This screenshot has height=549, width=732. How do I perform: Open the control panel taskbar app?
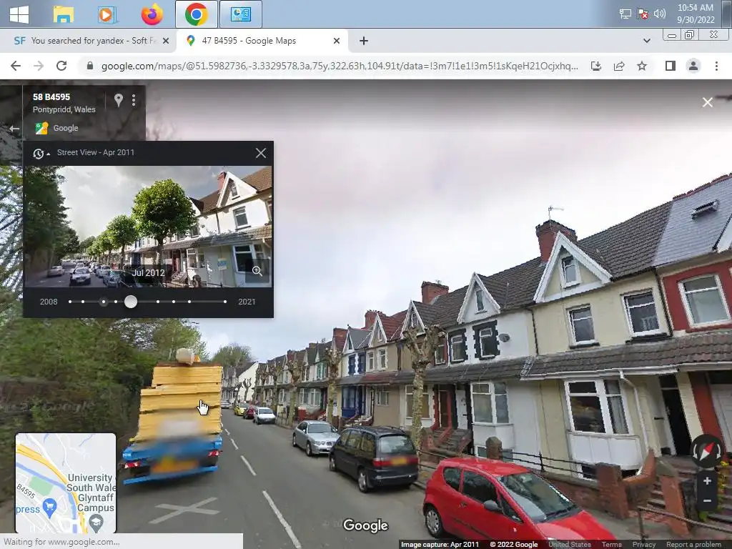240,14
